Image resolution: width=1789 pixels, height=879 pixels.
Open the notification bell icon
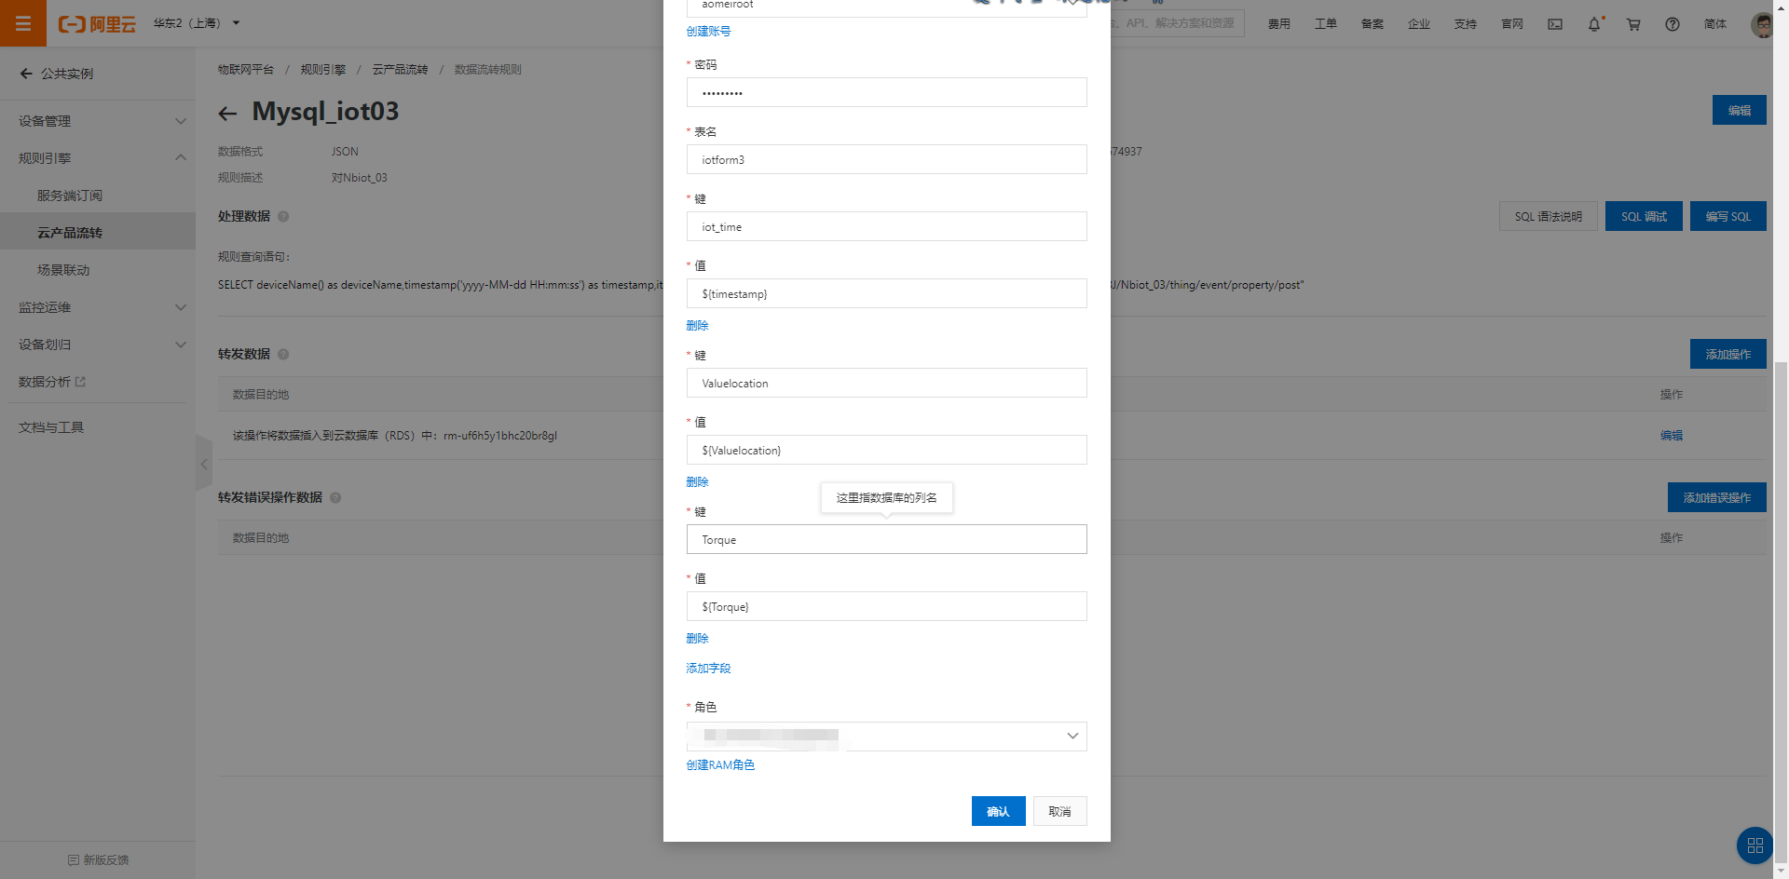click(x=1594, y=24)
